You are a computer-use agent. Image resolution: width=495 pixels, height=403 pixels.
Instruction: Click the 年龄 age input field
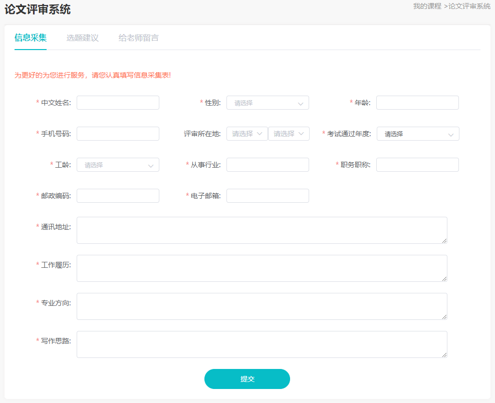coord(417,103)
